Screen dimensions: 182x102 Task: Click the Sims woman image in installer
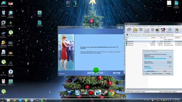(66, 52)
